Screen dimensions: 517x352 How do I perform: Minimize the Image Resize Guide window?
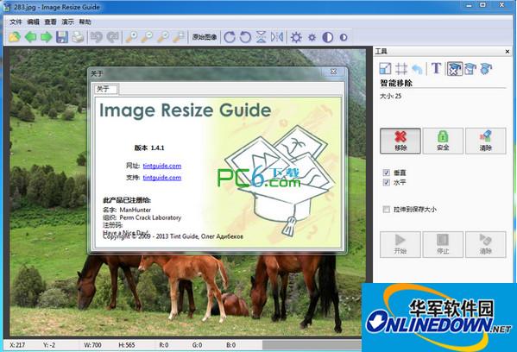470,4
